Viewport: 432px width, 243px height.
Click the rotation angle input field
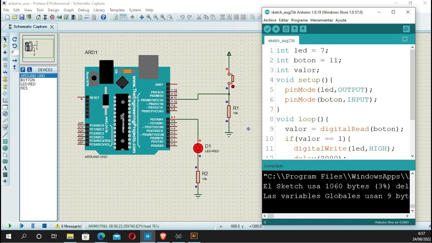15,52
